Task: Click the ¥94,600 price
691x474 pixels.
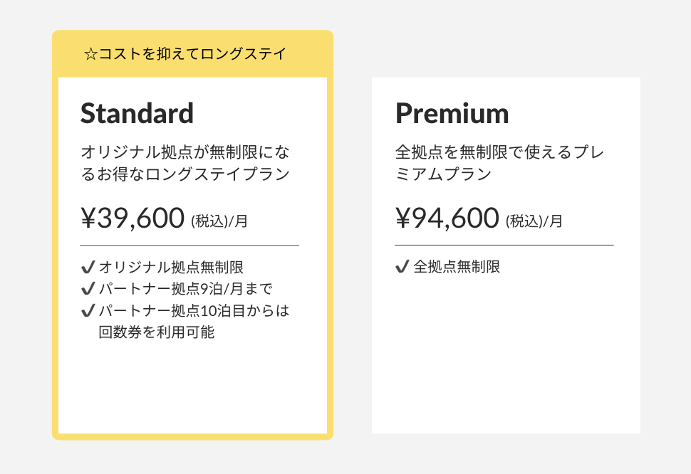Action: tap(447, 218)
